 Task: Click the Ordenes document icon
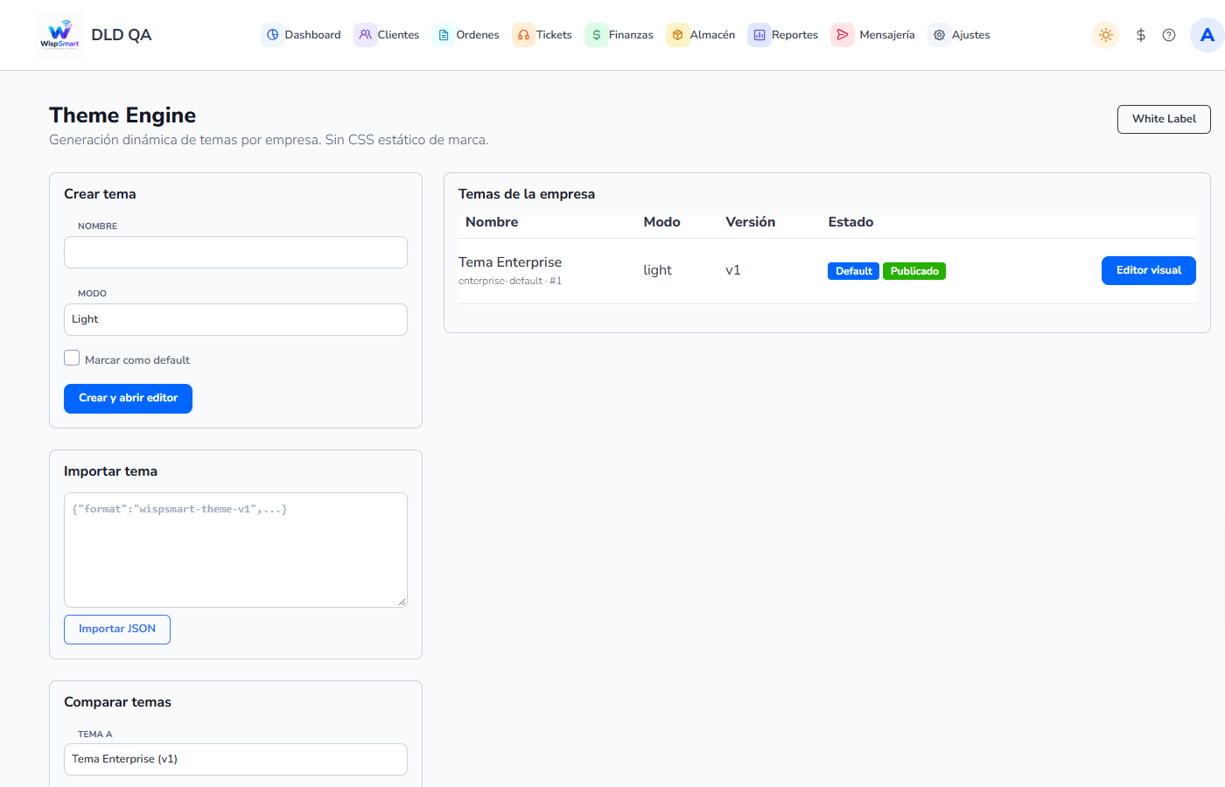coord(444,35)
